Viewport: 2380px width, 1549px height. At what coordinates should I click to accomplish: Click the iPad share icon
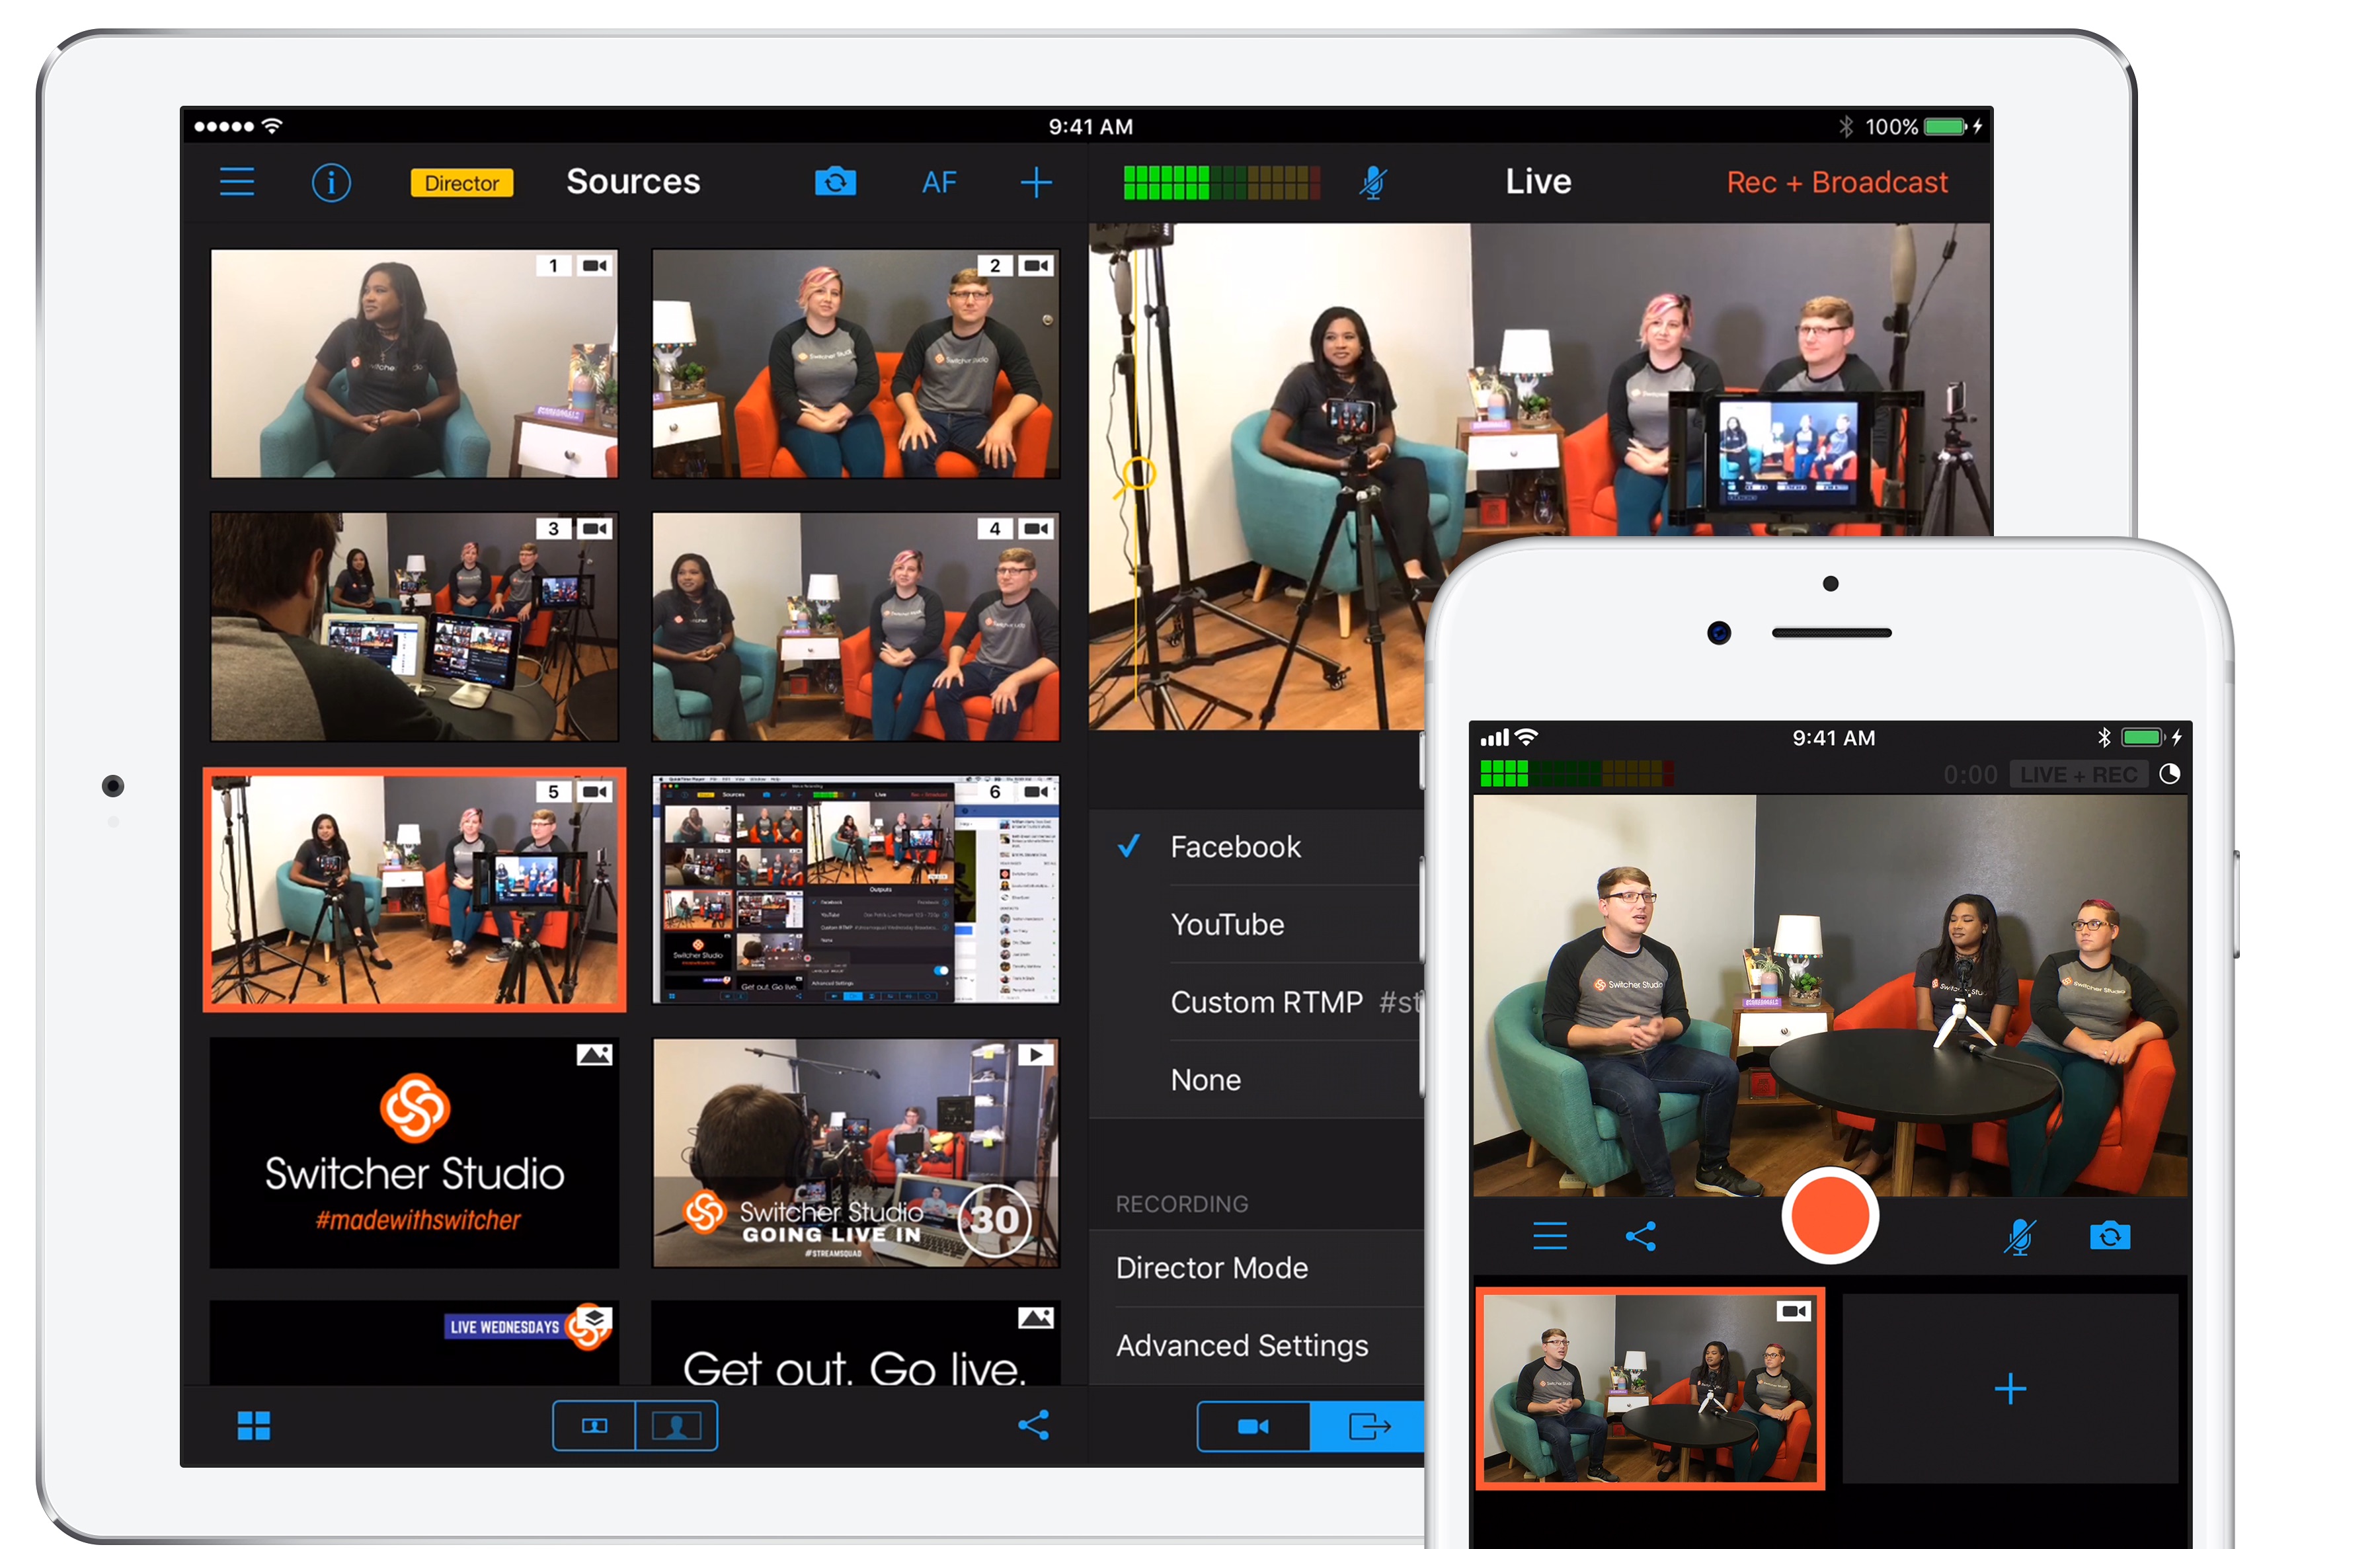tap(1033, 1425)
